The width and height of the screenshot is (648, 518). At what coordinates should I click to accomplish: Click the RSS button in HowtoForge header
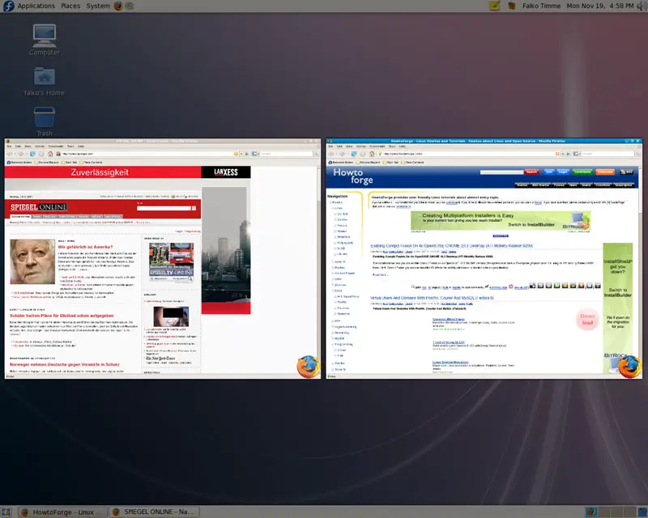click(626, 172)
